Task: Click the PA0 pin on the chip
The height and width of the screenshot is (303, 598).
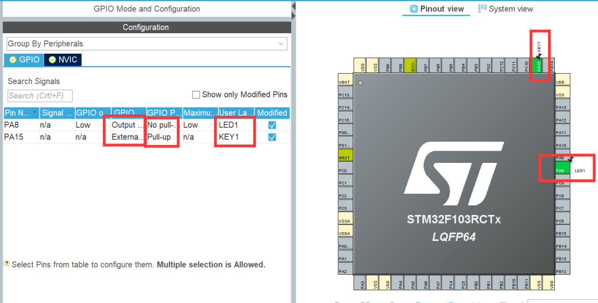Action: (x=346, y=244)
